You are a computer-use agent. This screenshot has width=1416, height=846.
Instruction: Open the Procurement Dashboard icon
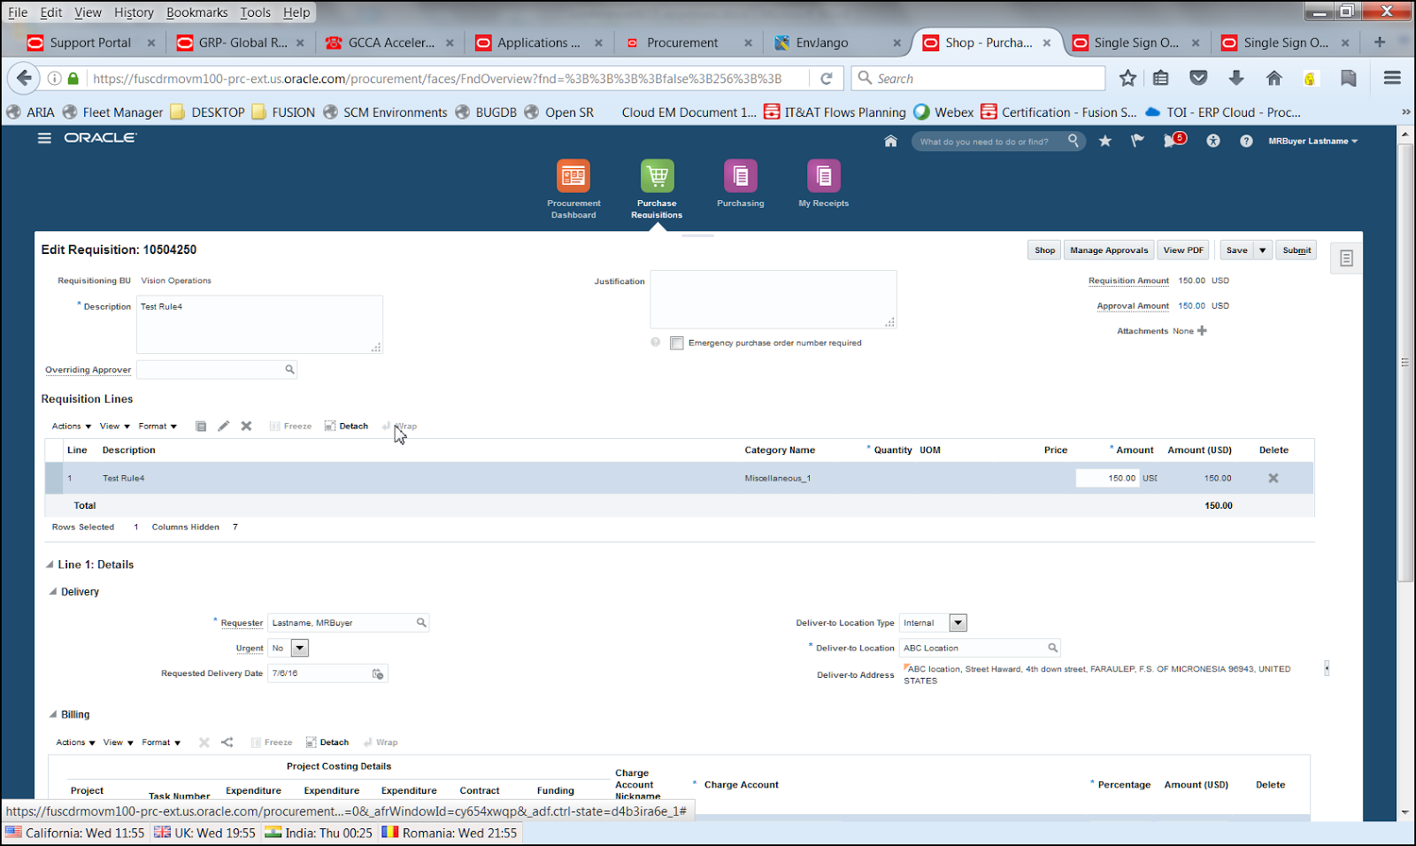click(x=573, y=176)
